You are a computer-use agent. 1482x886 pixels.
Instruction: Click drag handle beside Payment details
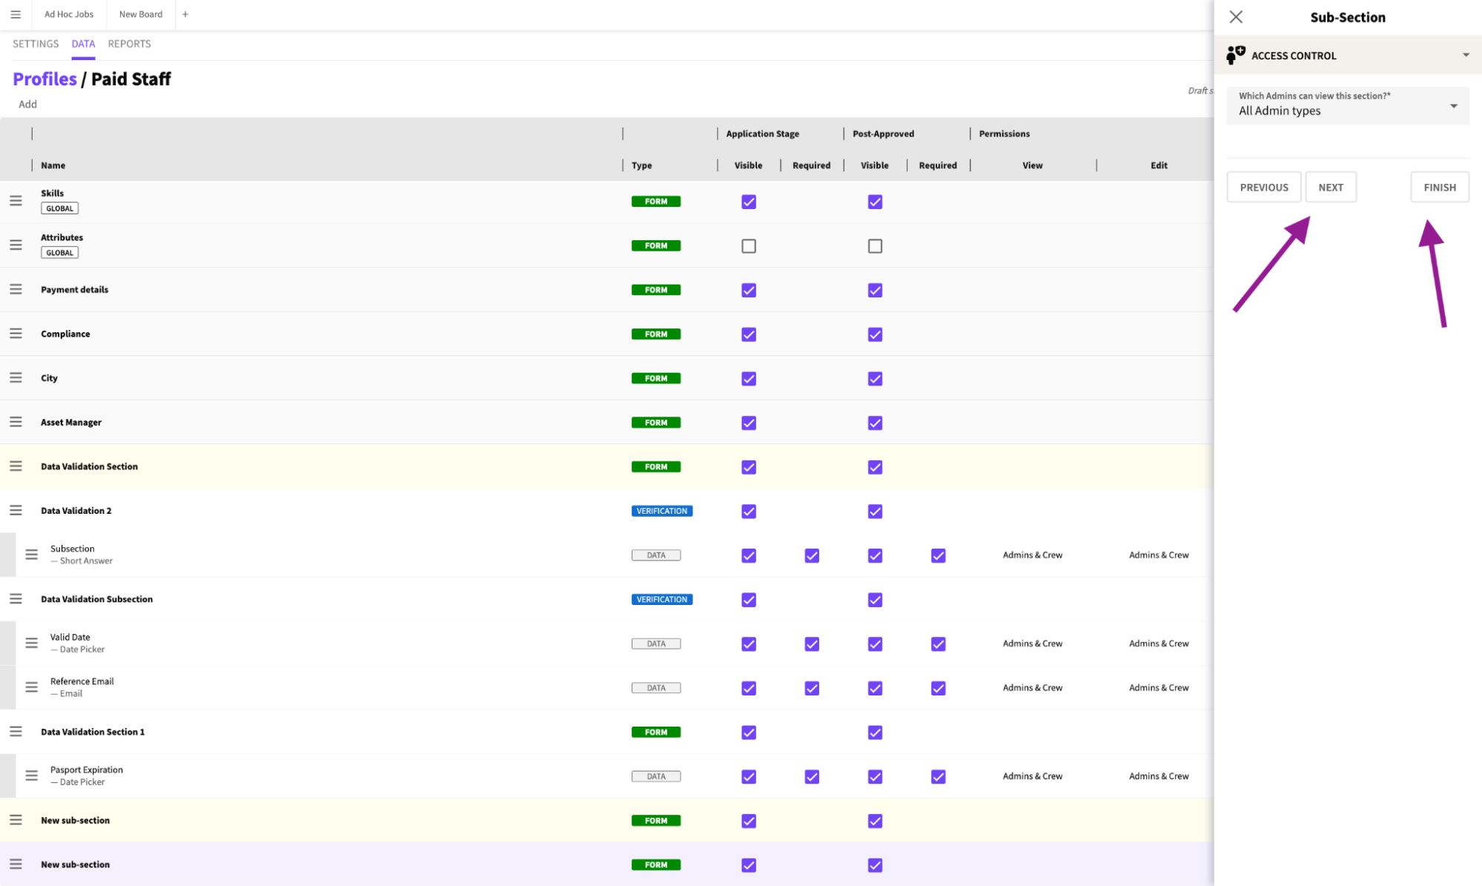[16, 289]
